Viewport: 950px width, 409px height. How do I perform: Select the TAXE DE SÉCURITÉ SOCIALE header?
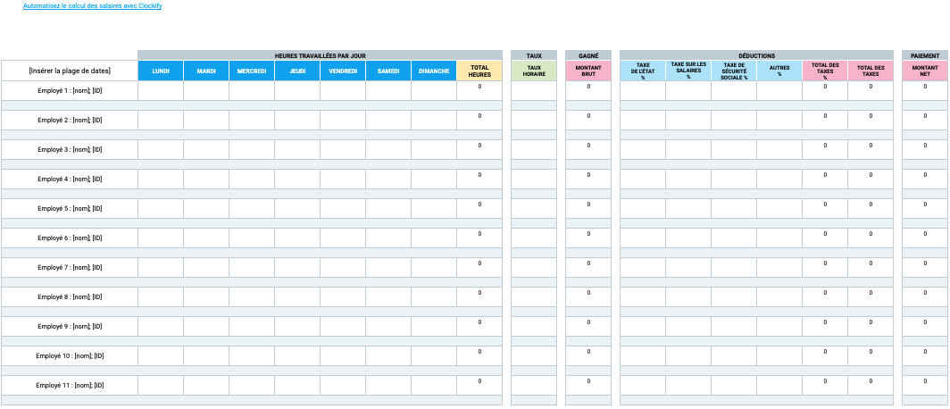[734, 71]
